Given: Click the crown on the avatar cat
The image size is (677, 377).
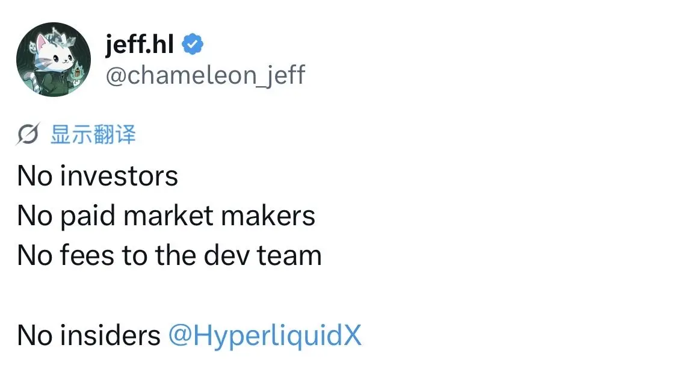Looking at the screenshot, I should 63,37.
